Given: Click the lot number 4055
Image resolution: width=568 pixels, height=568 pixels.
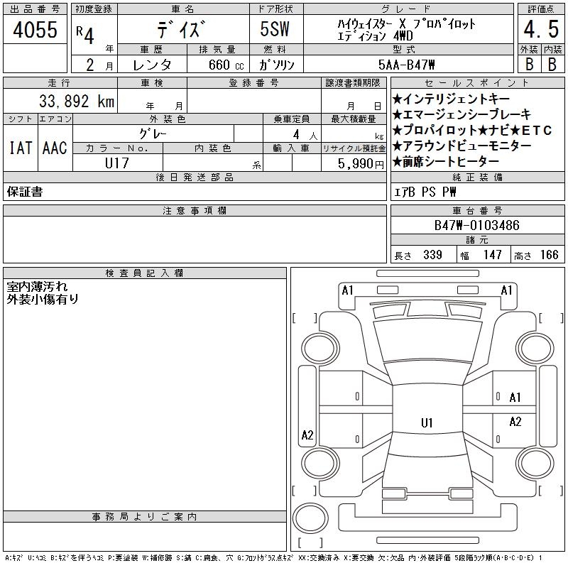Looking at the screenshot, I should pyautogui.click(x=35, y=30).
